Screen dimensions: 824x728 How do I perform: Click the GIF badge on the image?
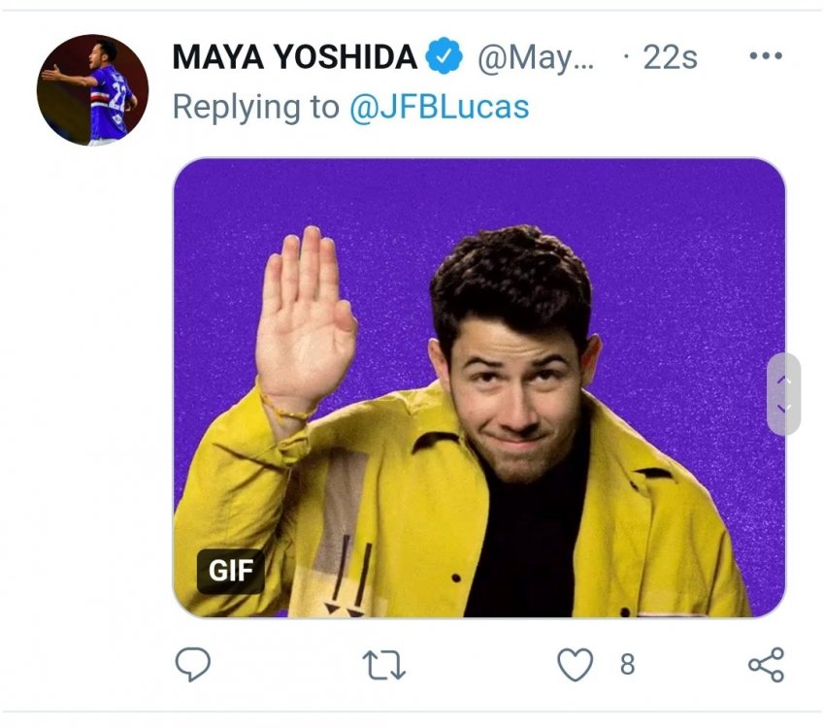[x=230, y=572]
